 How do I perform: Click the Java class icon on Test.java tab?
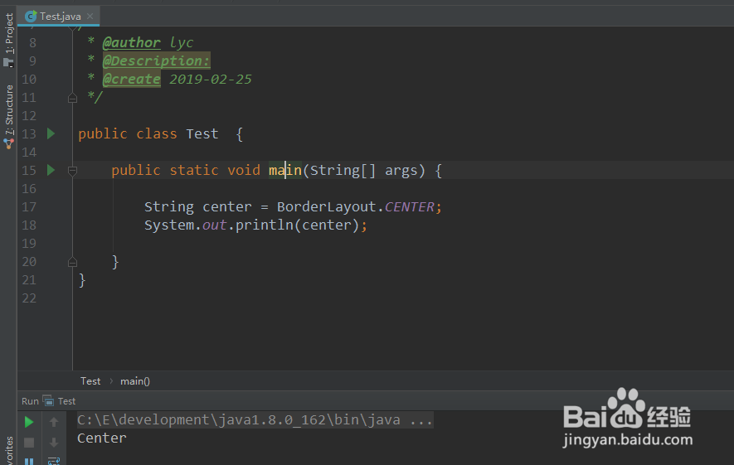[31, 17]
